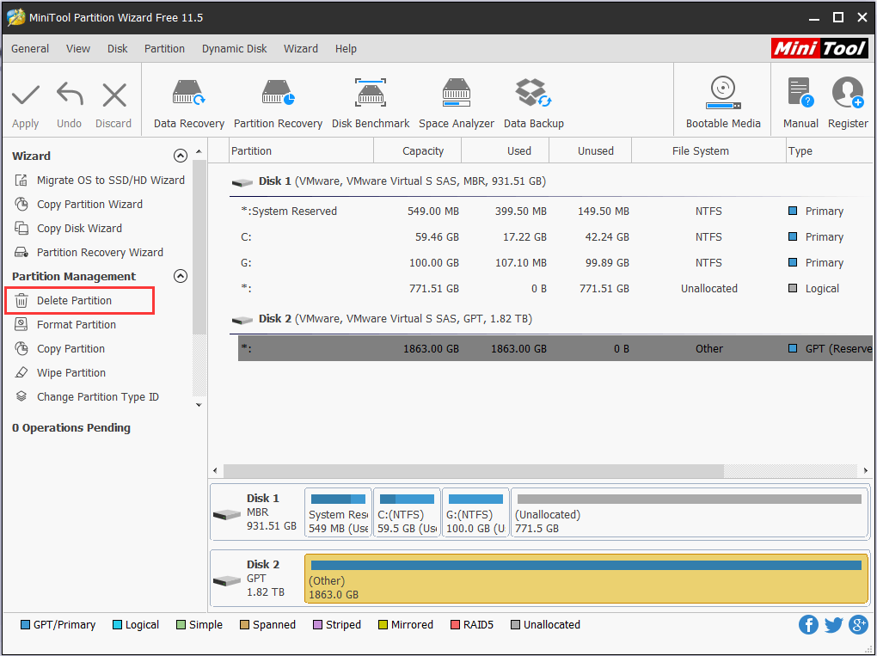Screen dimensions: 877x656
Task: Sort by Type column header
Action: click(x=830, y=151)
